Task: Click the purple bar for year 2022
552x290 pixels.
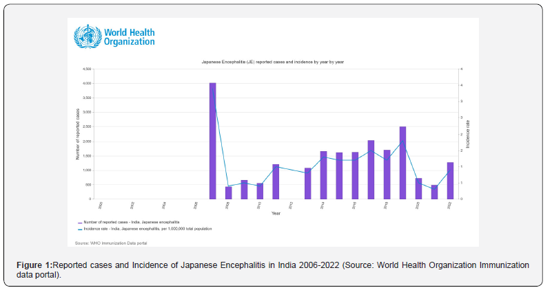Action: (x=450, y=181)
